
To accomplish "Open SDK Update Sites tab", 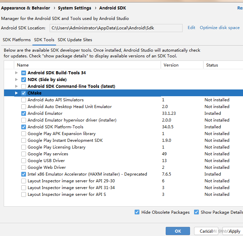I will (x=75, y=40).
